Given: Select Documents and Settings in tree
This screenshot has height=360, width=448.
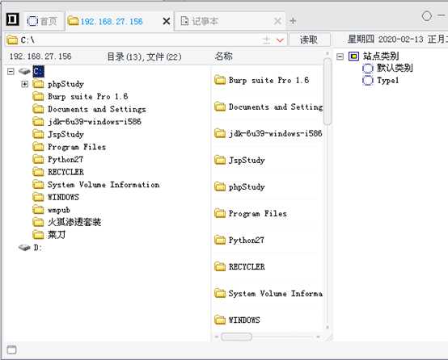Looking at the screenshot, I should tap(96, 109).
